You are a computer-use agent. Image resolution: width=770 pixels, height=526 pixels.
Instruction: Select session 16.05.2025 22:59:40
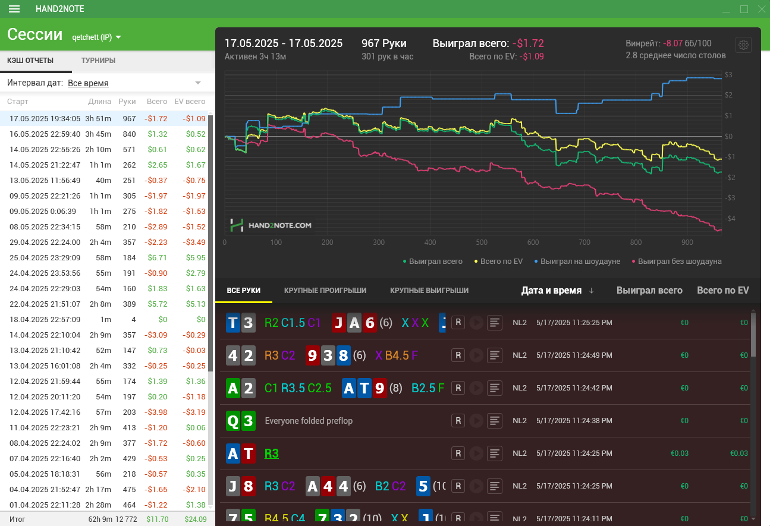coord(103,134)
